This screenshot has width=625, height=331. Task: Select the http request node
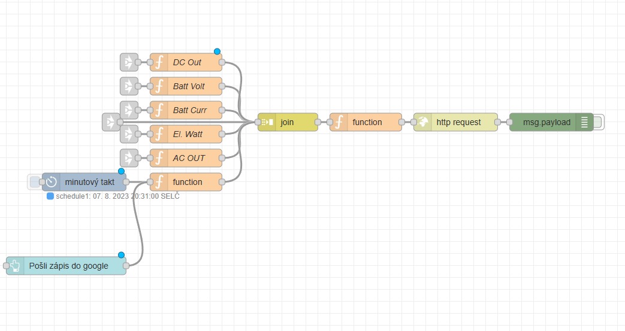pos(455,122)
